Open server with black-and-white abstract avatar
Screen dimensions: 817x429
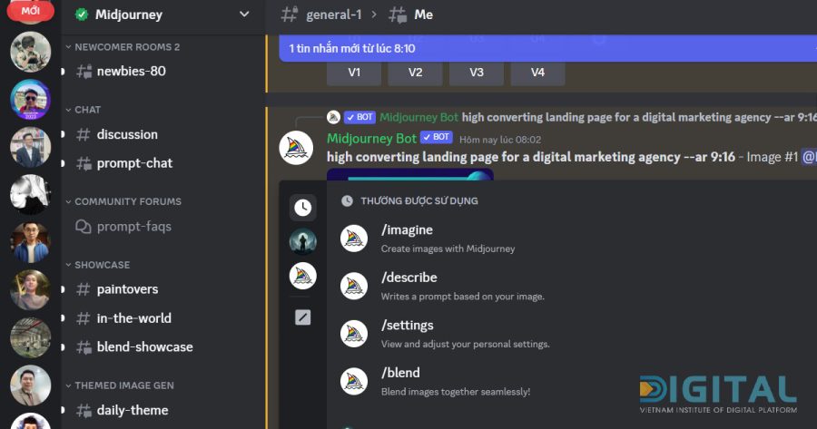[x=30, y=194]
